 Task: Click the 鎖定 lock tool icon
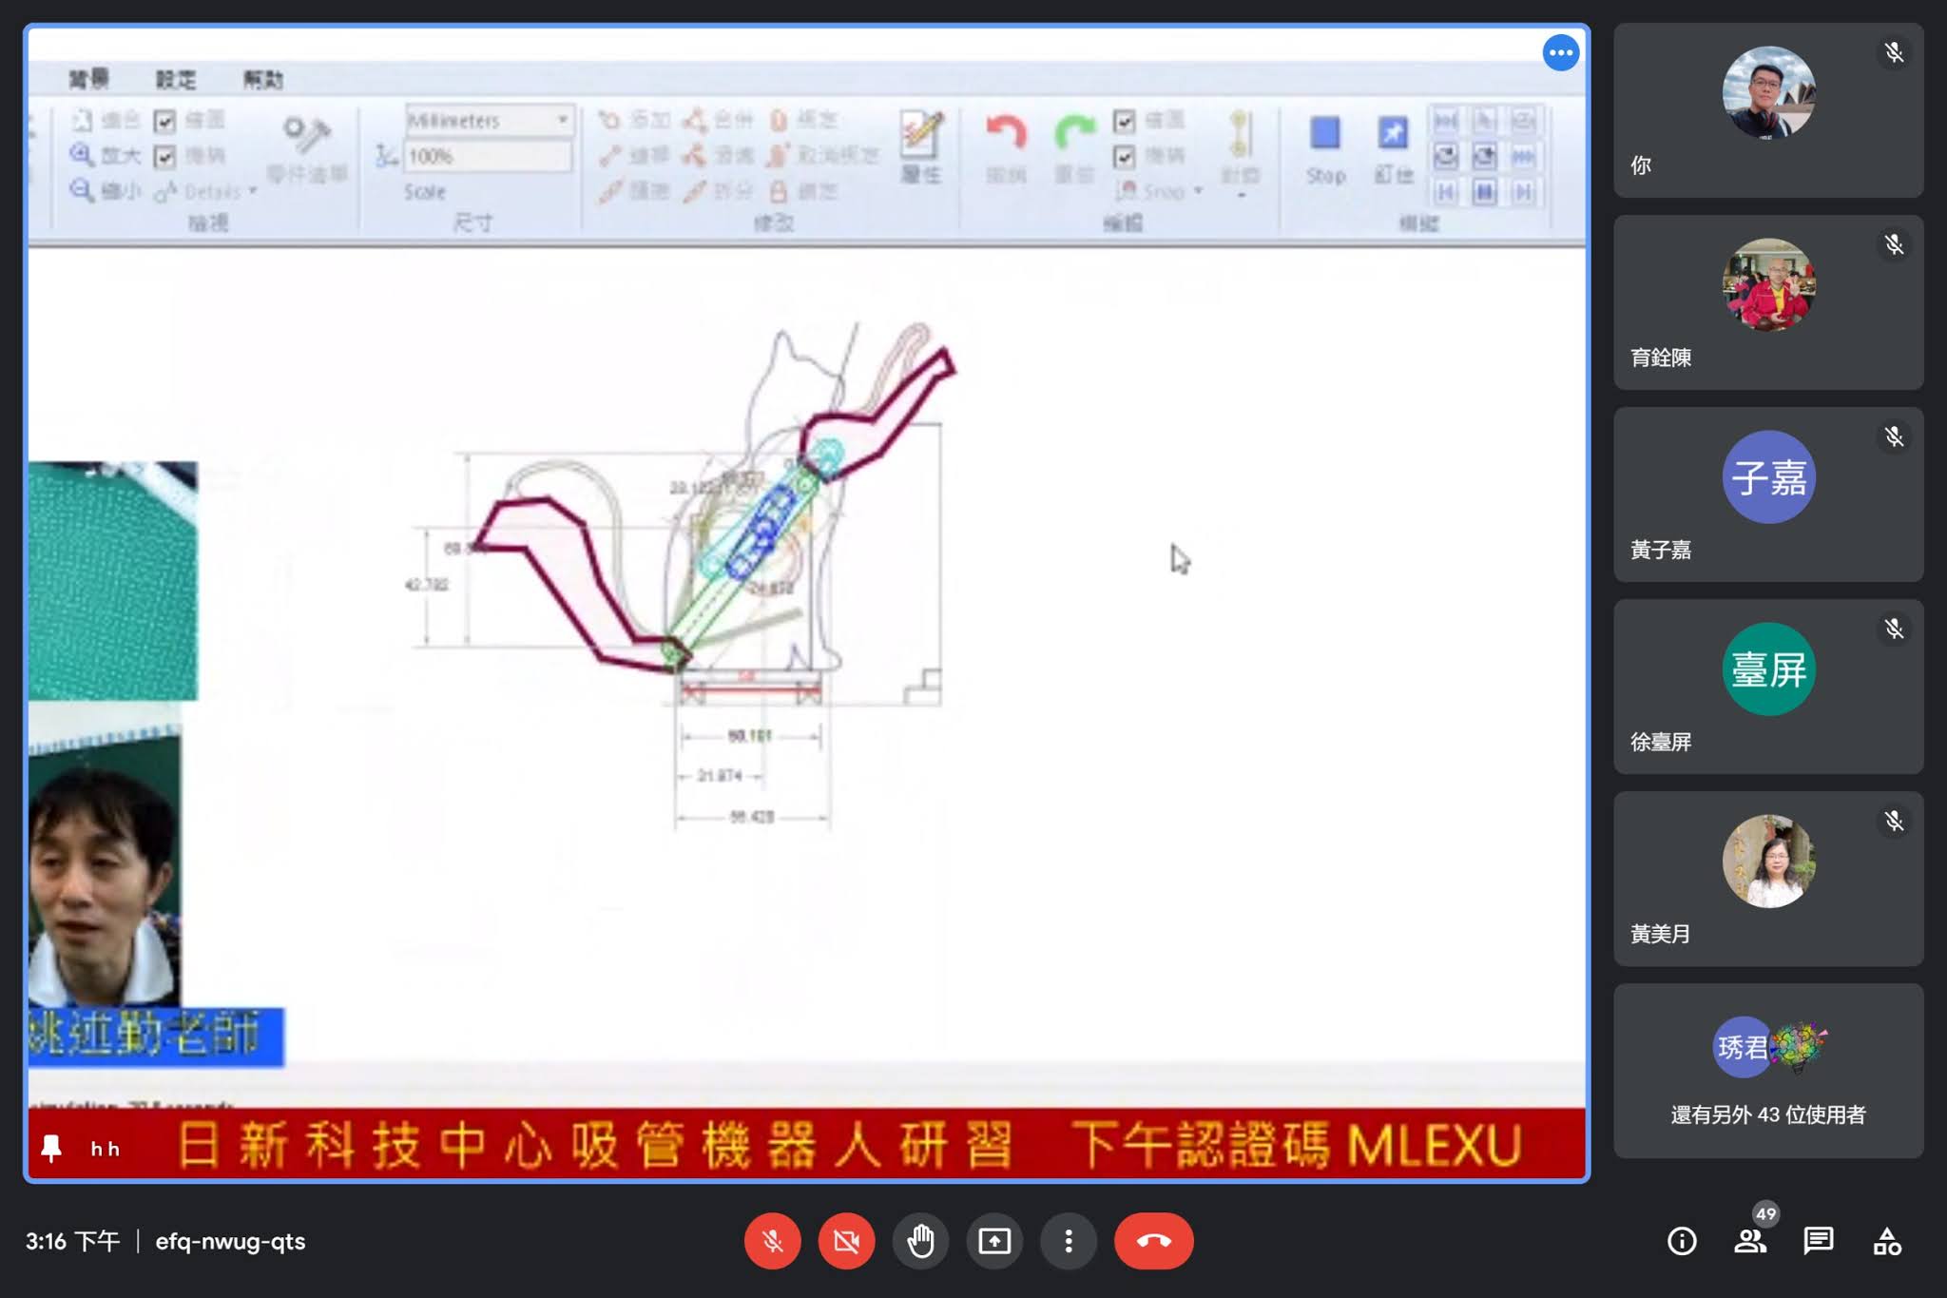(x=779, y=191)
